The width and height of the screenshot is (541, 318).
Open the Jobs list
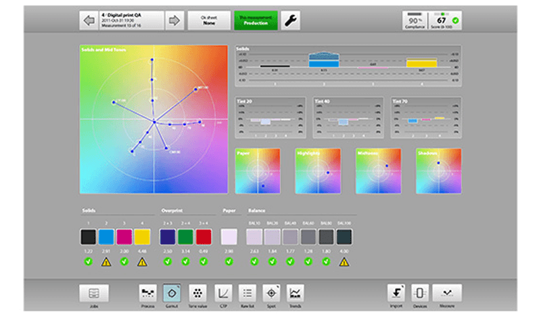94,294
